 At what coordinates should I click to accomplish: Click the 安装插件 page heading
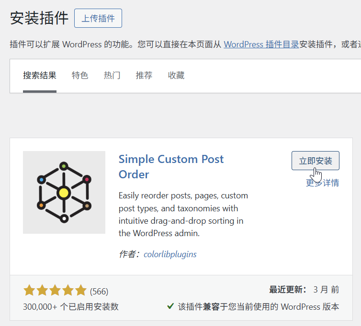[39, 18]
